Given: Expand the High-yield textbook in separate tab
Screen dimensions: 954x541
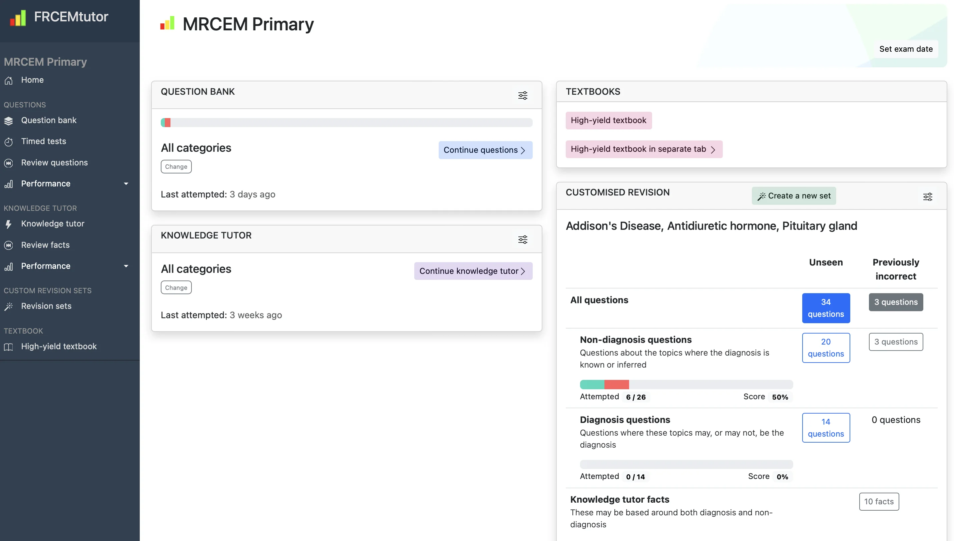Looking at the screenshot, I should point(642,149).
